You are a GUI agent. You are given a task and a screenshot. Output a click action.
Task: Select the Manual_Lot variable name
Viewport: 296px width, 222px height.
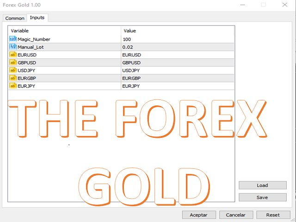click(x=31, y=47)
